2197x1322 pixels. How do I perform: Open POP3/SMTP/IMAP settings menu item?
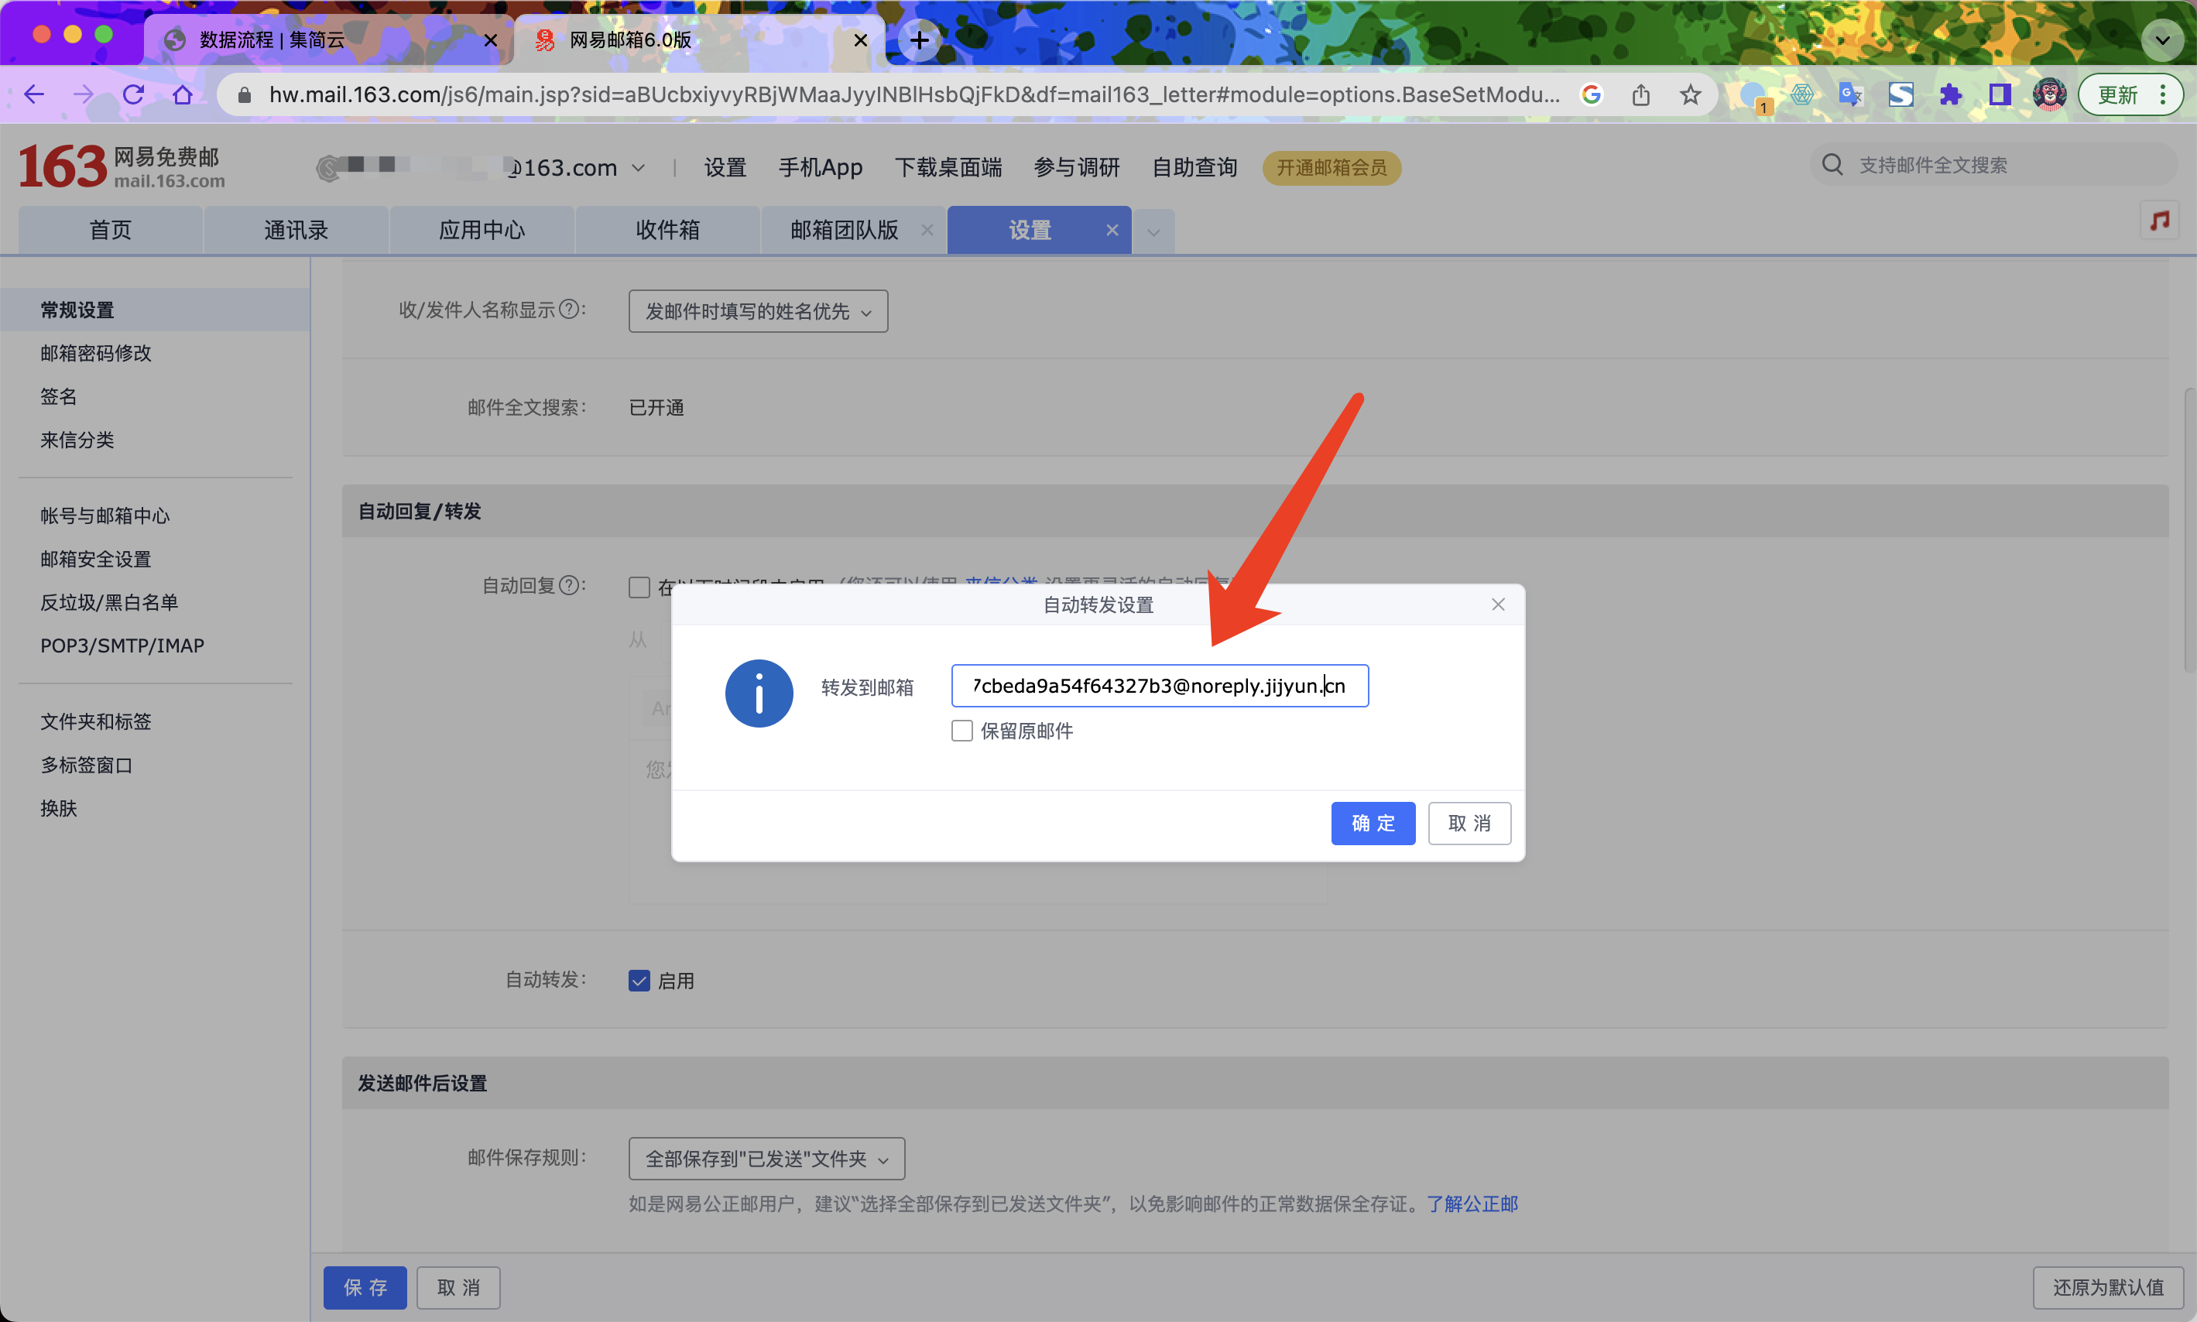point(122,645)
